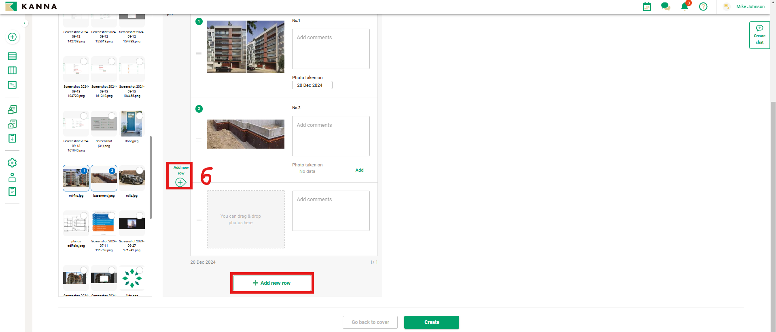The image size is (776, 332).
Task: Open Mike Johnson user menu
Action: click(750, 6)
